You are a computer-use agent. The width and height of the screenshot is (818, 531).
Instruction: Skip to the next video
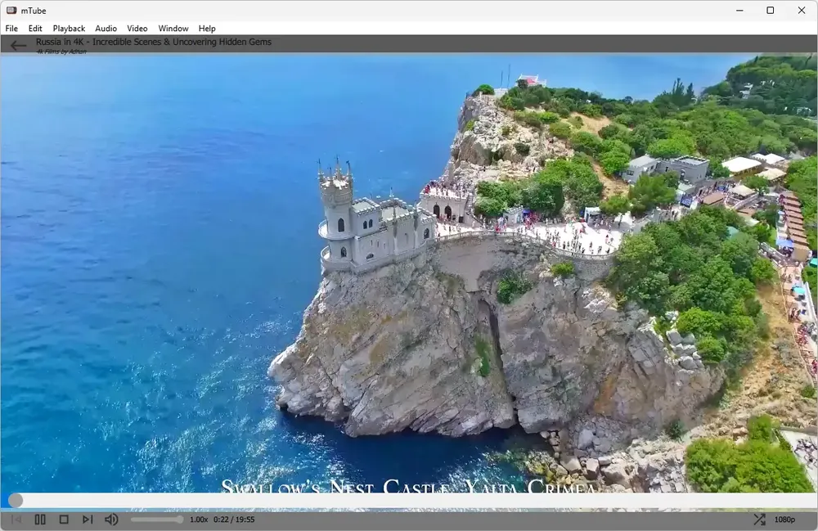pos(88,520)
